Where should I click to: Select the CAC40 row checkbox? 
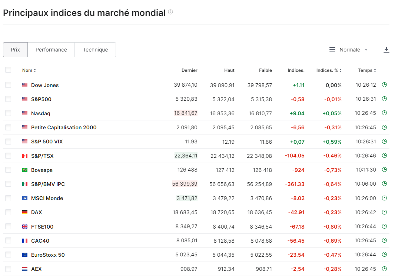(x=8, y=240)
